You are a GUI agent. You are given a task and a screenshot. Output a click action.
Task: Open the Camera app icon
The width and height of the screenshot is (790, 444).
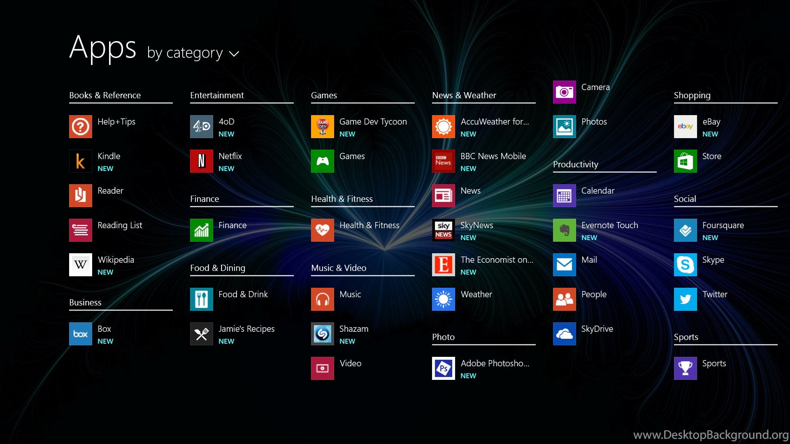coord(565,92)
